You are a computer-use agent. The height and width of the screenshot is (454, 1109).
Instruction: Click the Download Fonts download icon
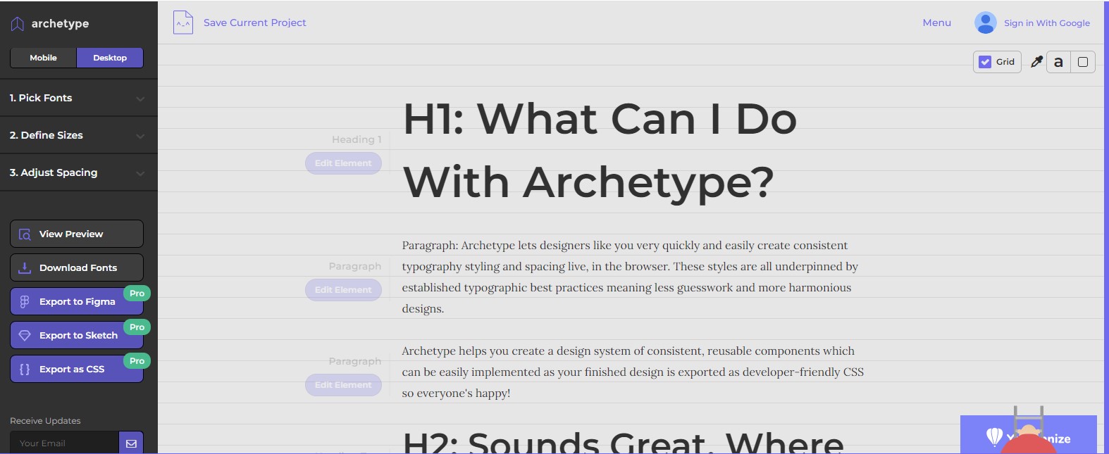(25, 267)
